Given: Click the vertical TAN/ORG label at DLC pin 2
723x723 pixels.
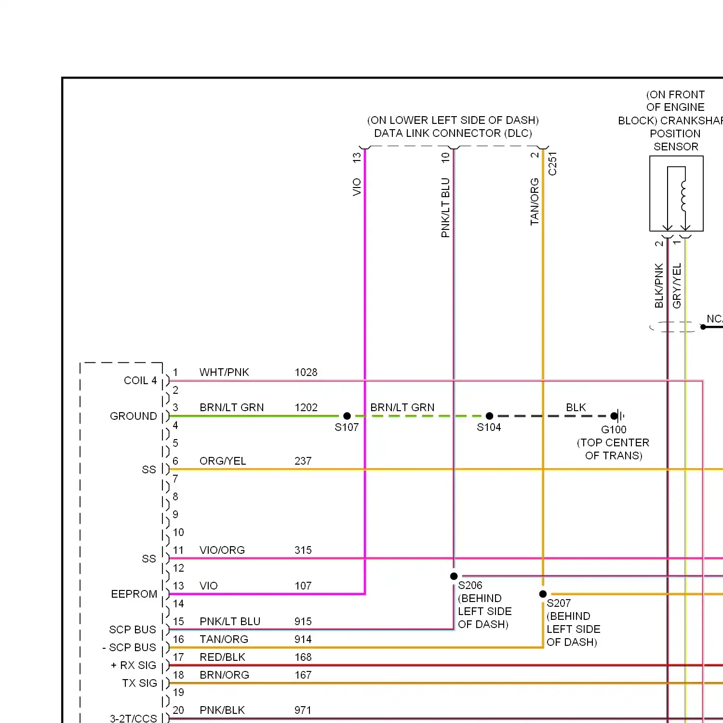Looking at the screenshot, I should pyautogui.click(x=535, y=201).
